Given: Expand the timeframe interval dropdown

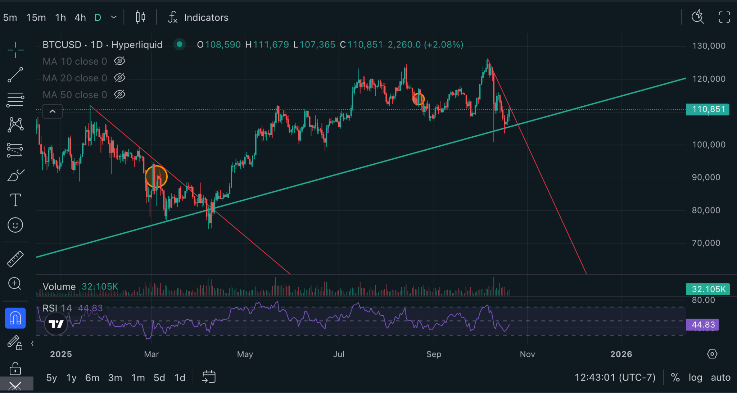Looking at the screenshot, I should click(x=114, y=17).
